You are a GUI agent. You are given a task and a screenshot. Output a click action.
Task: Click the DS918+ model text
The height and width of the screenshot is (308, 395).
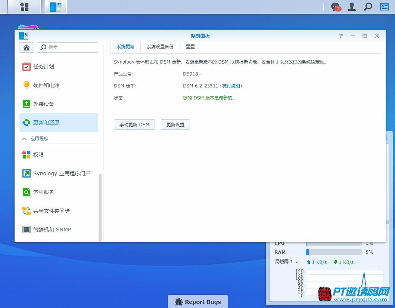[x=192, y=74]
